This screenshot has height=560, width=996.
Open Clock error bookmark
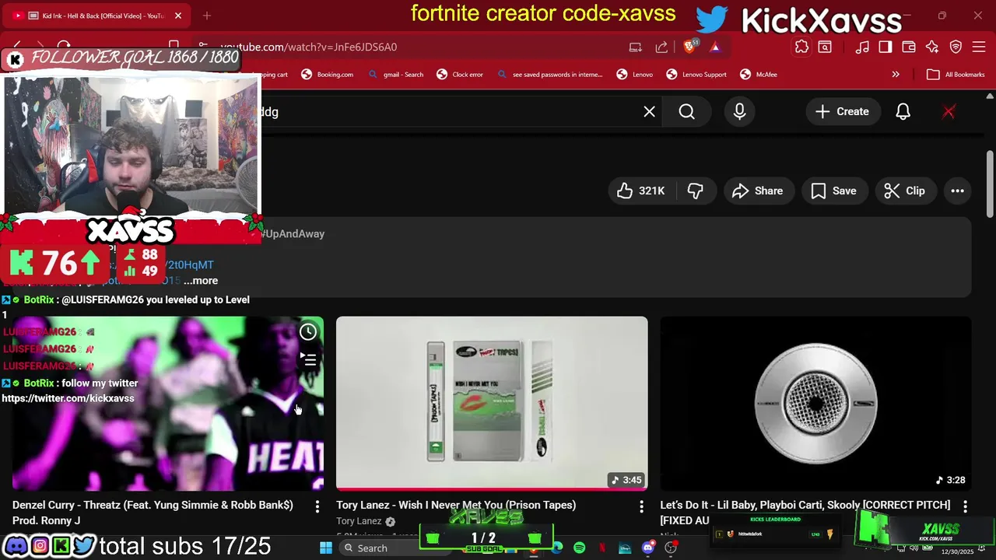pos(460,75)
